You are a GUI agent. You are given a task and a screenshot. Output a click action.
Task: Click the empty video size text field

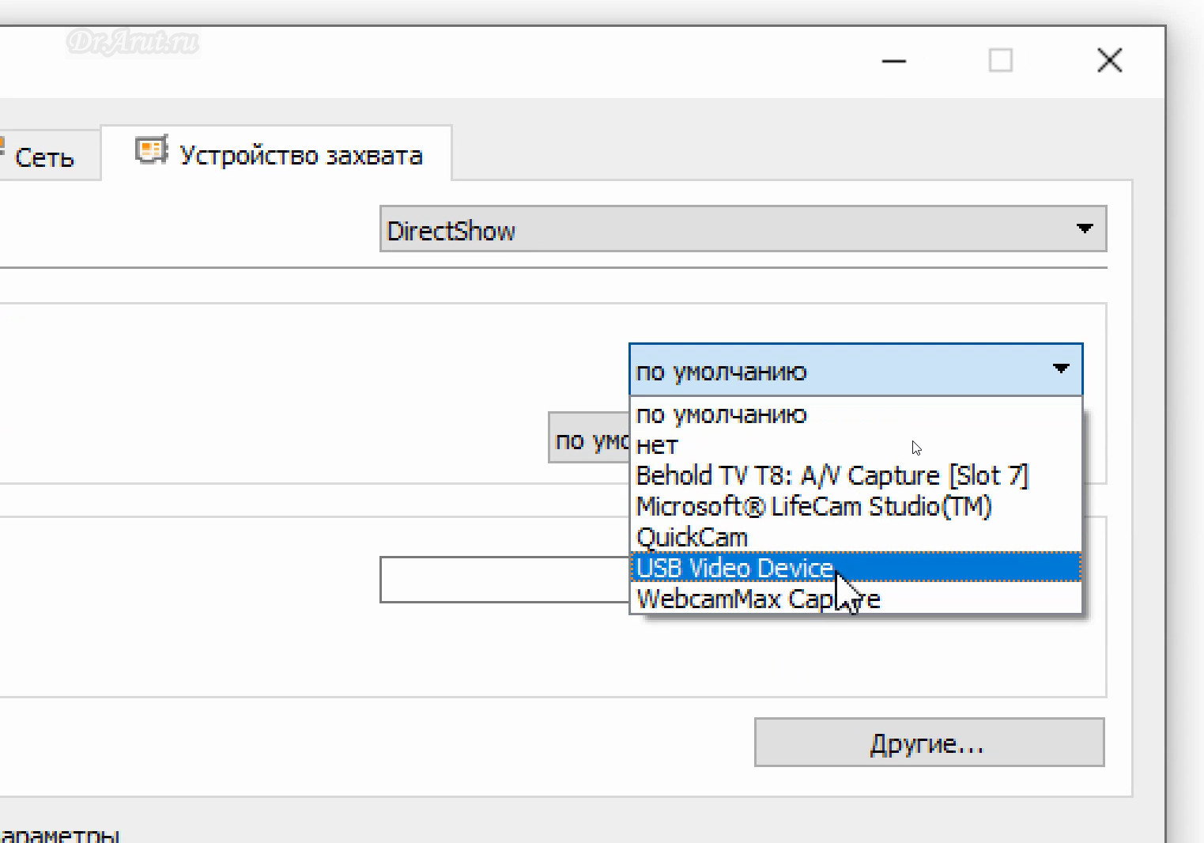504,580
